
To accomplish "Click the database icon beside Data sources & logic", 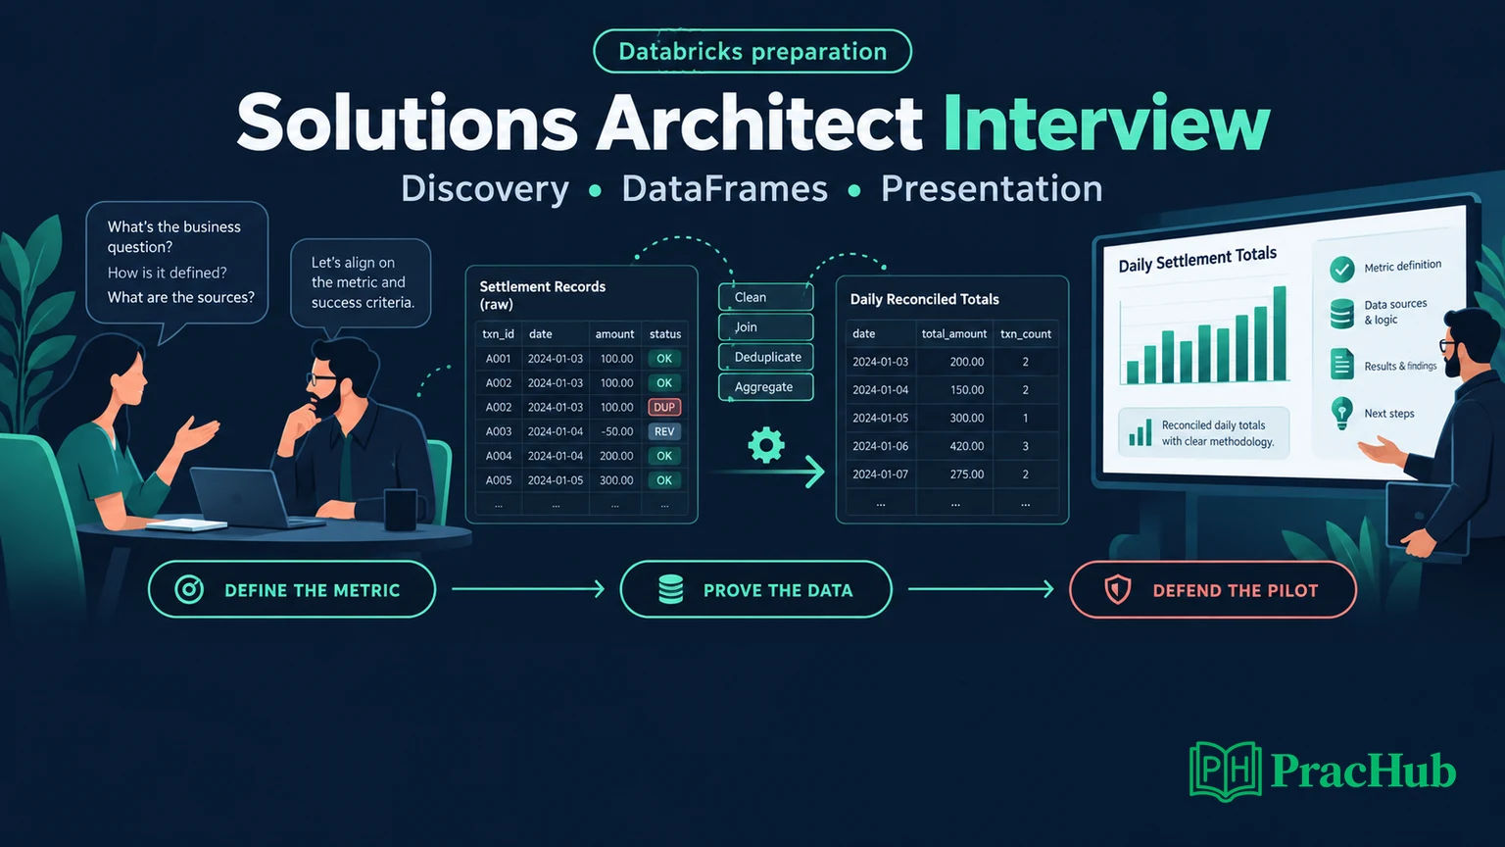I will tap(1342, 314).
